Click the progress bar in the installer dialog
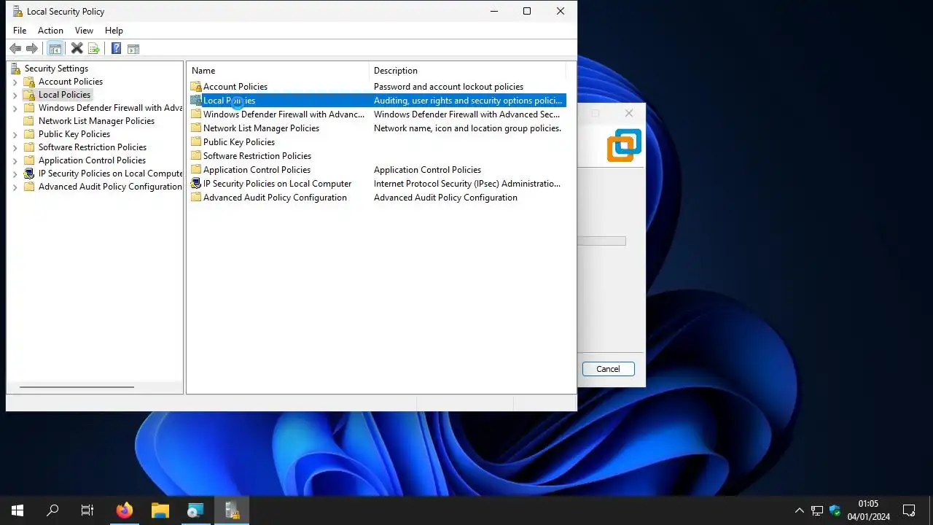The width and height of the screenshot is (933, 525). (601, 241)
